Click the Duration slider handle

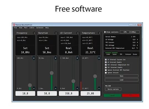click(52, 73)
